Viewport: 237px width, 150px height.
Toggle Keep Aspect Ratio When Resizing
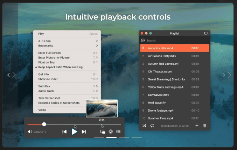coord(67,67)
